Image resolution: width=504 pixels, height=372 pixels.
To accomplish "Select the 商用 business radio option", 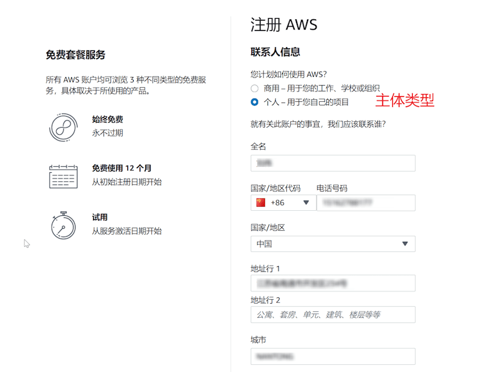I will (x=255, y=88).
